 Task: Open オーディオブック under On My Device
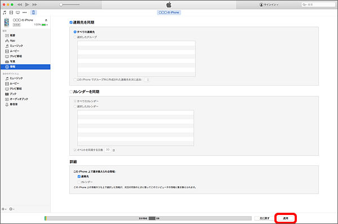tap(16, 99)
